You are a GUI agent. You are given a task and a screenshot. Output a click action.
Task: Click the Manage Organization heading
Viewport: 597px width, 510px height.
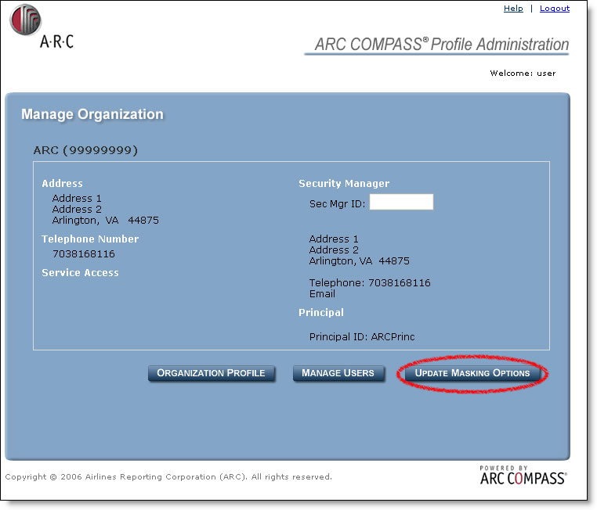coord(92,114)
